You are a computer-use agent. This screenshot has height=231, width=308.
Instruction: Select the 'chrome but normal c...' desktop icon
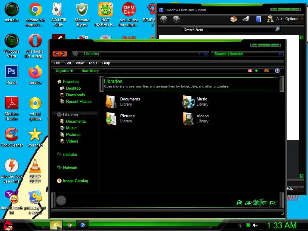[35, 15]
